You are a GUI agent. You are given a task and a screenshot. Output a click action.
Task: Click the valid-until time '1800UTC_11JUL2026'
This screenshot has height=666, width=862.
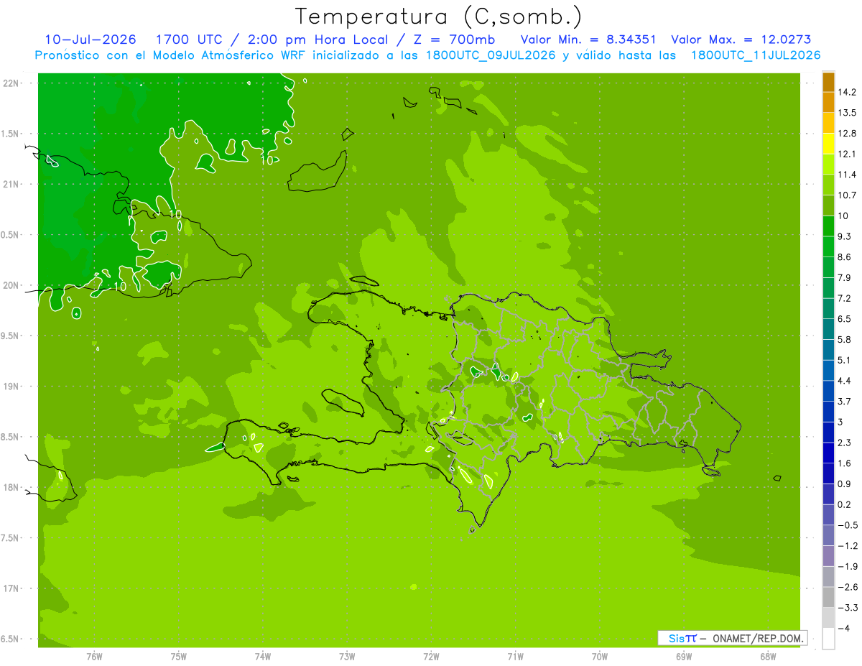pos(756,55)
